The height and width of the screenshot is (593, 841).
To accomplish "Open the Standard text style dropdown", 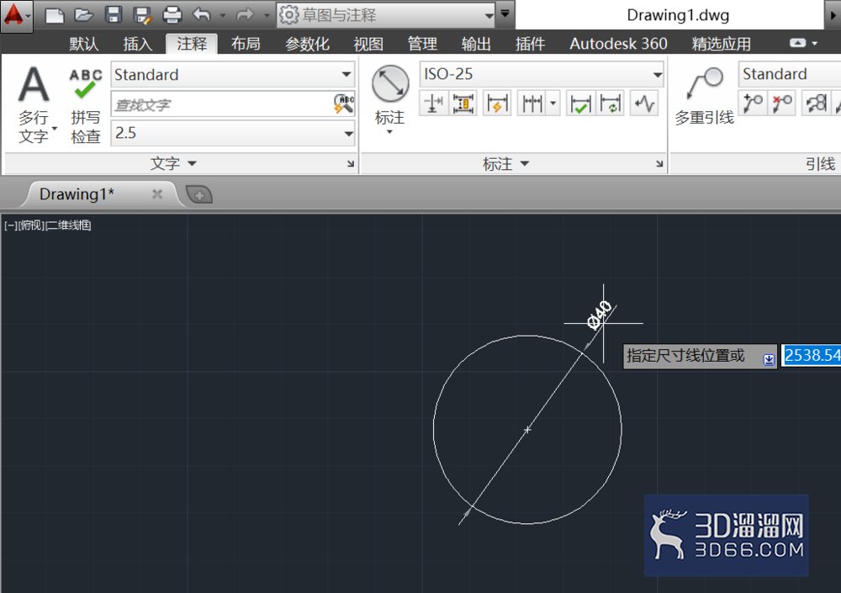I will click(233, 74).
